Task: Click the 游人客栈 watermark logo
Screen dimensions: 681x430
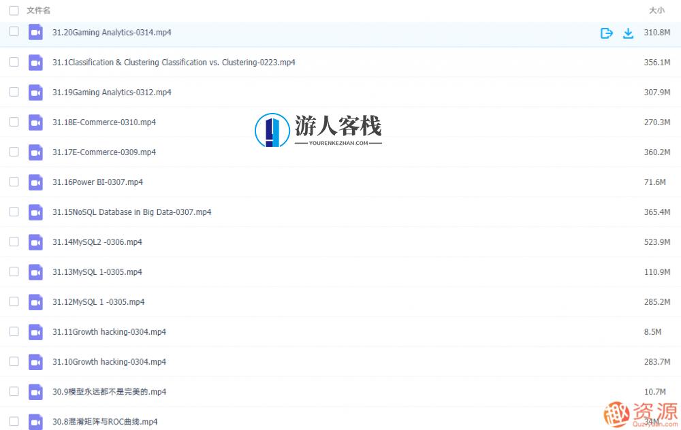Action: [x=317, y=129]
